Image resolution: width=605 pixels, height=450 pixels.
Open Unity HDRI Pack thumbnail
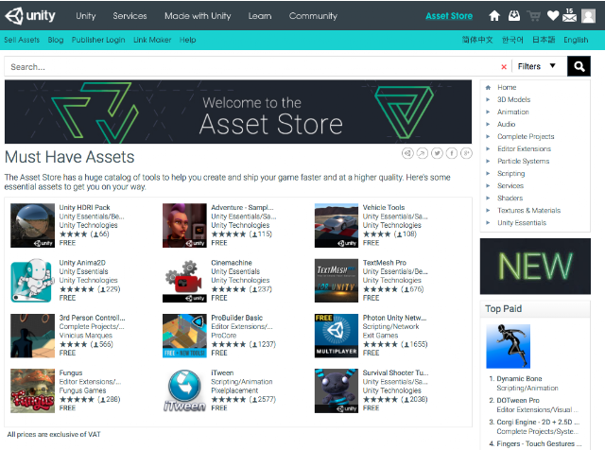click(32, 225)
